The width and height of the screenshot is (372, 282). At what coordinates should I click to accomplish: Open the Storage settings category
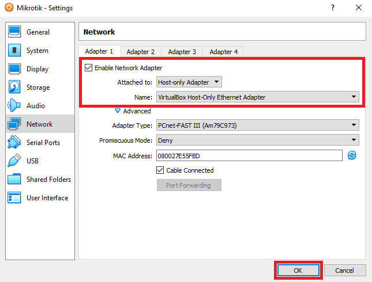pos(40,87)
